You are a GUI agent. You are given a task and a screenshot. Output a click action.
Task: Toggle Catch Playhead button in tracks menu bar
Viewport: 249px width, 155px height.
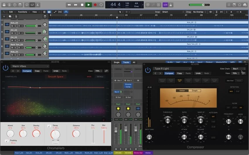(66, 12)
